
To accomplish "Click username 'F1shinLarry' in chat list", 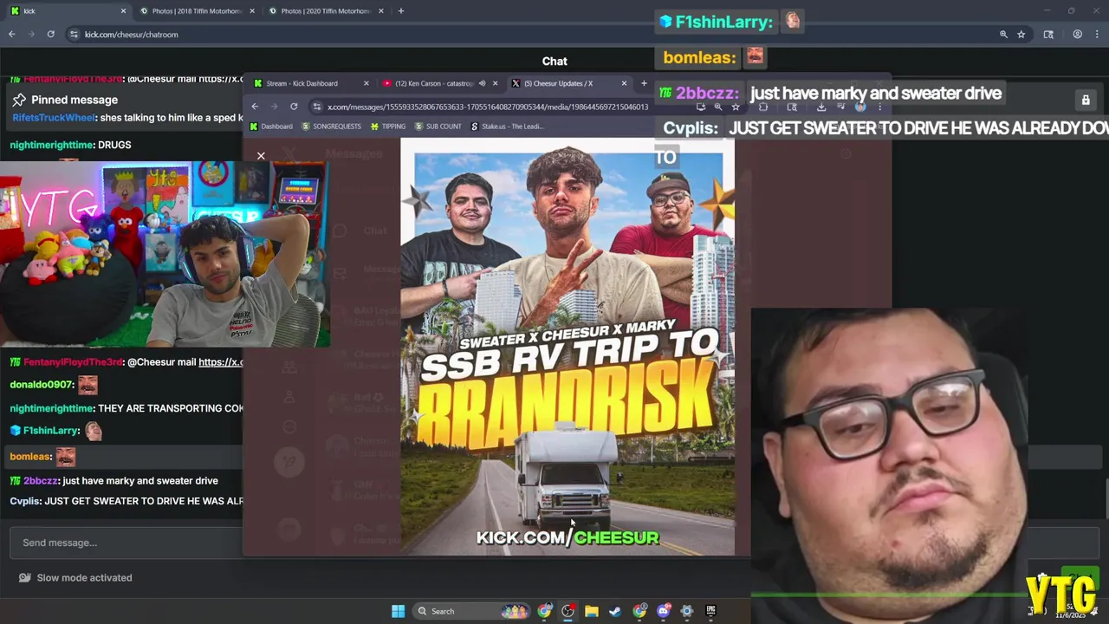I will (50, 431).
